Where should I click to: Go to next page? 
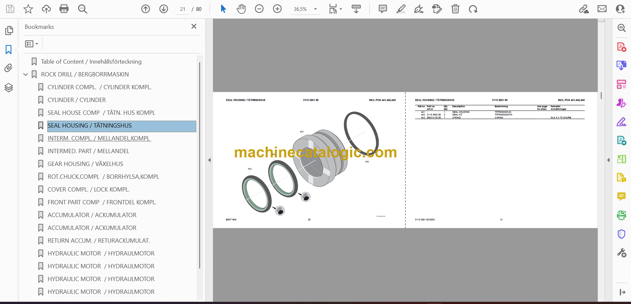pyautogui.click(x=164, y=9)
